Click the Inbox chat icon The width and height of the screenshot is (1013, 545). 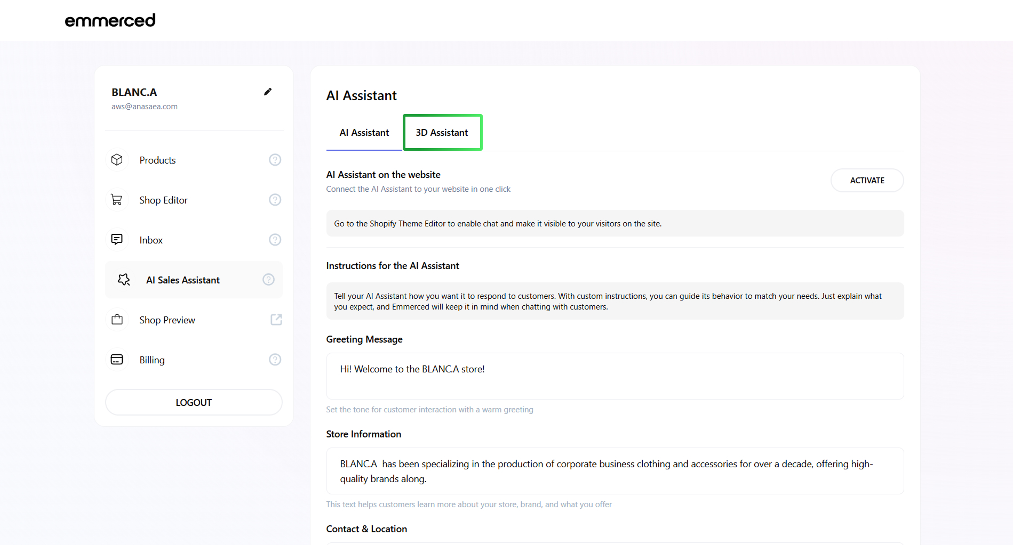point(117,240)
